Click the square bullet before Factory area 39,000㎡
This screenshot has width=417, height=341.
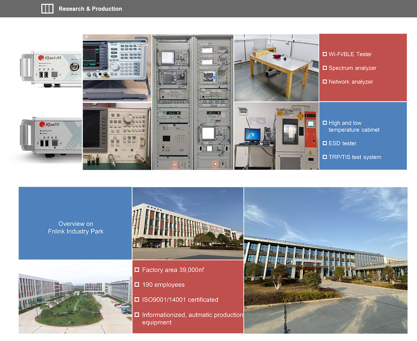(x=137, y=270)
